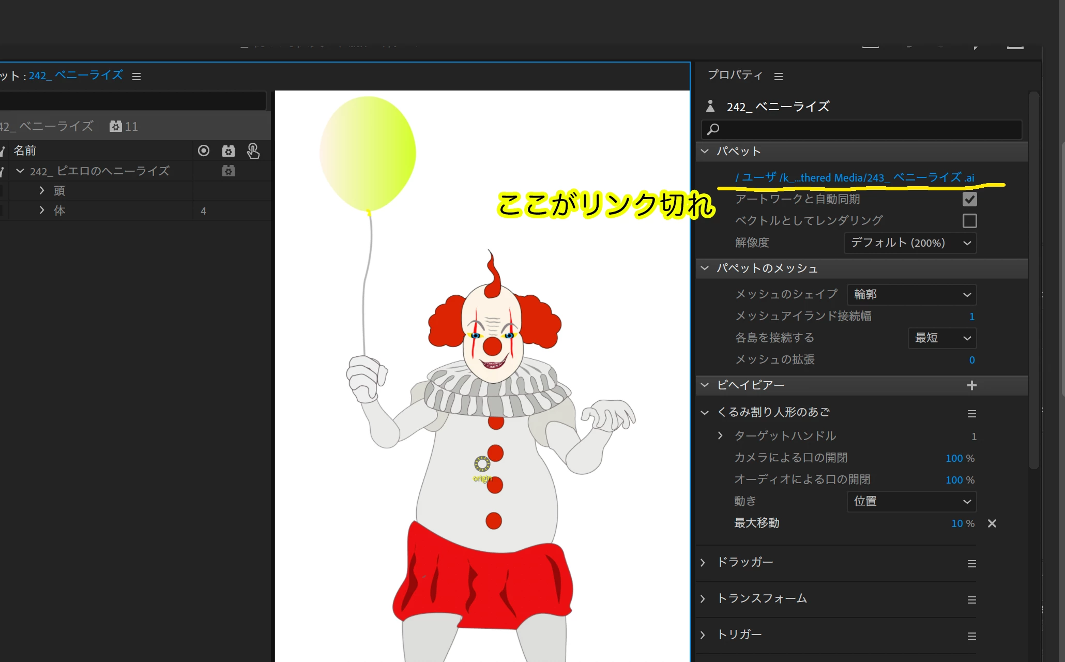The image size is (1065, 662).
Task: Click the visibility circle column header
Action: (x=204, y=151)
